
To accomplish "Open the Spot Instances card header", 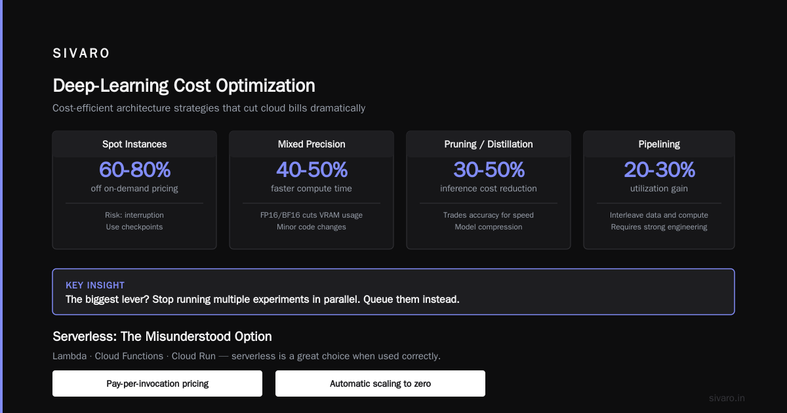I will (134, 144).
